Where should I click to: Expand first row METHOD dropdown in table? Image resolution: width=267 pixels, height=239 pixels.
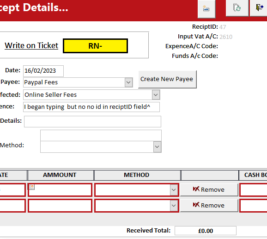tap(174, 189)
